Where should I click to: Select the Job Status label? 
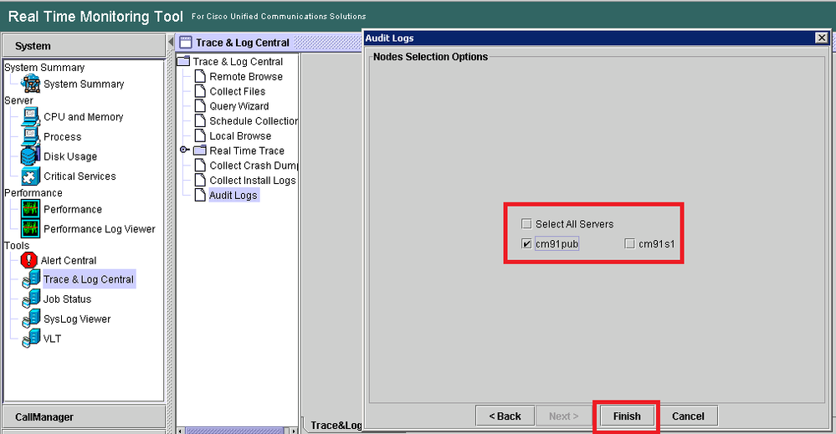(67, 299)
